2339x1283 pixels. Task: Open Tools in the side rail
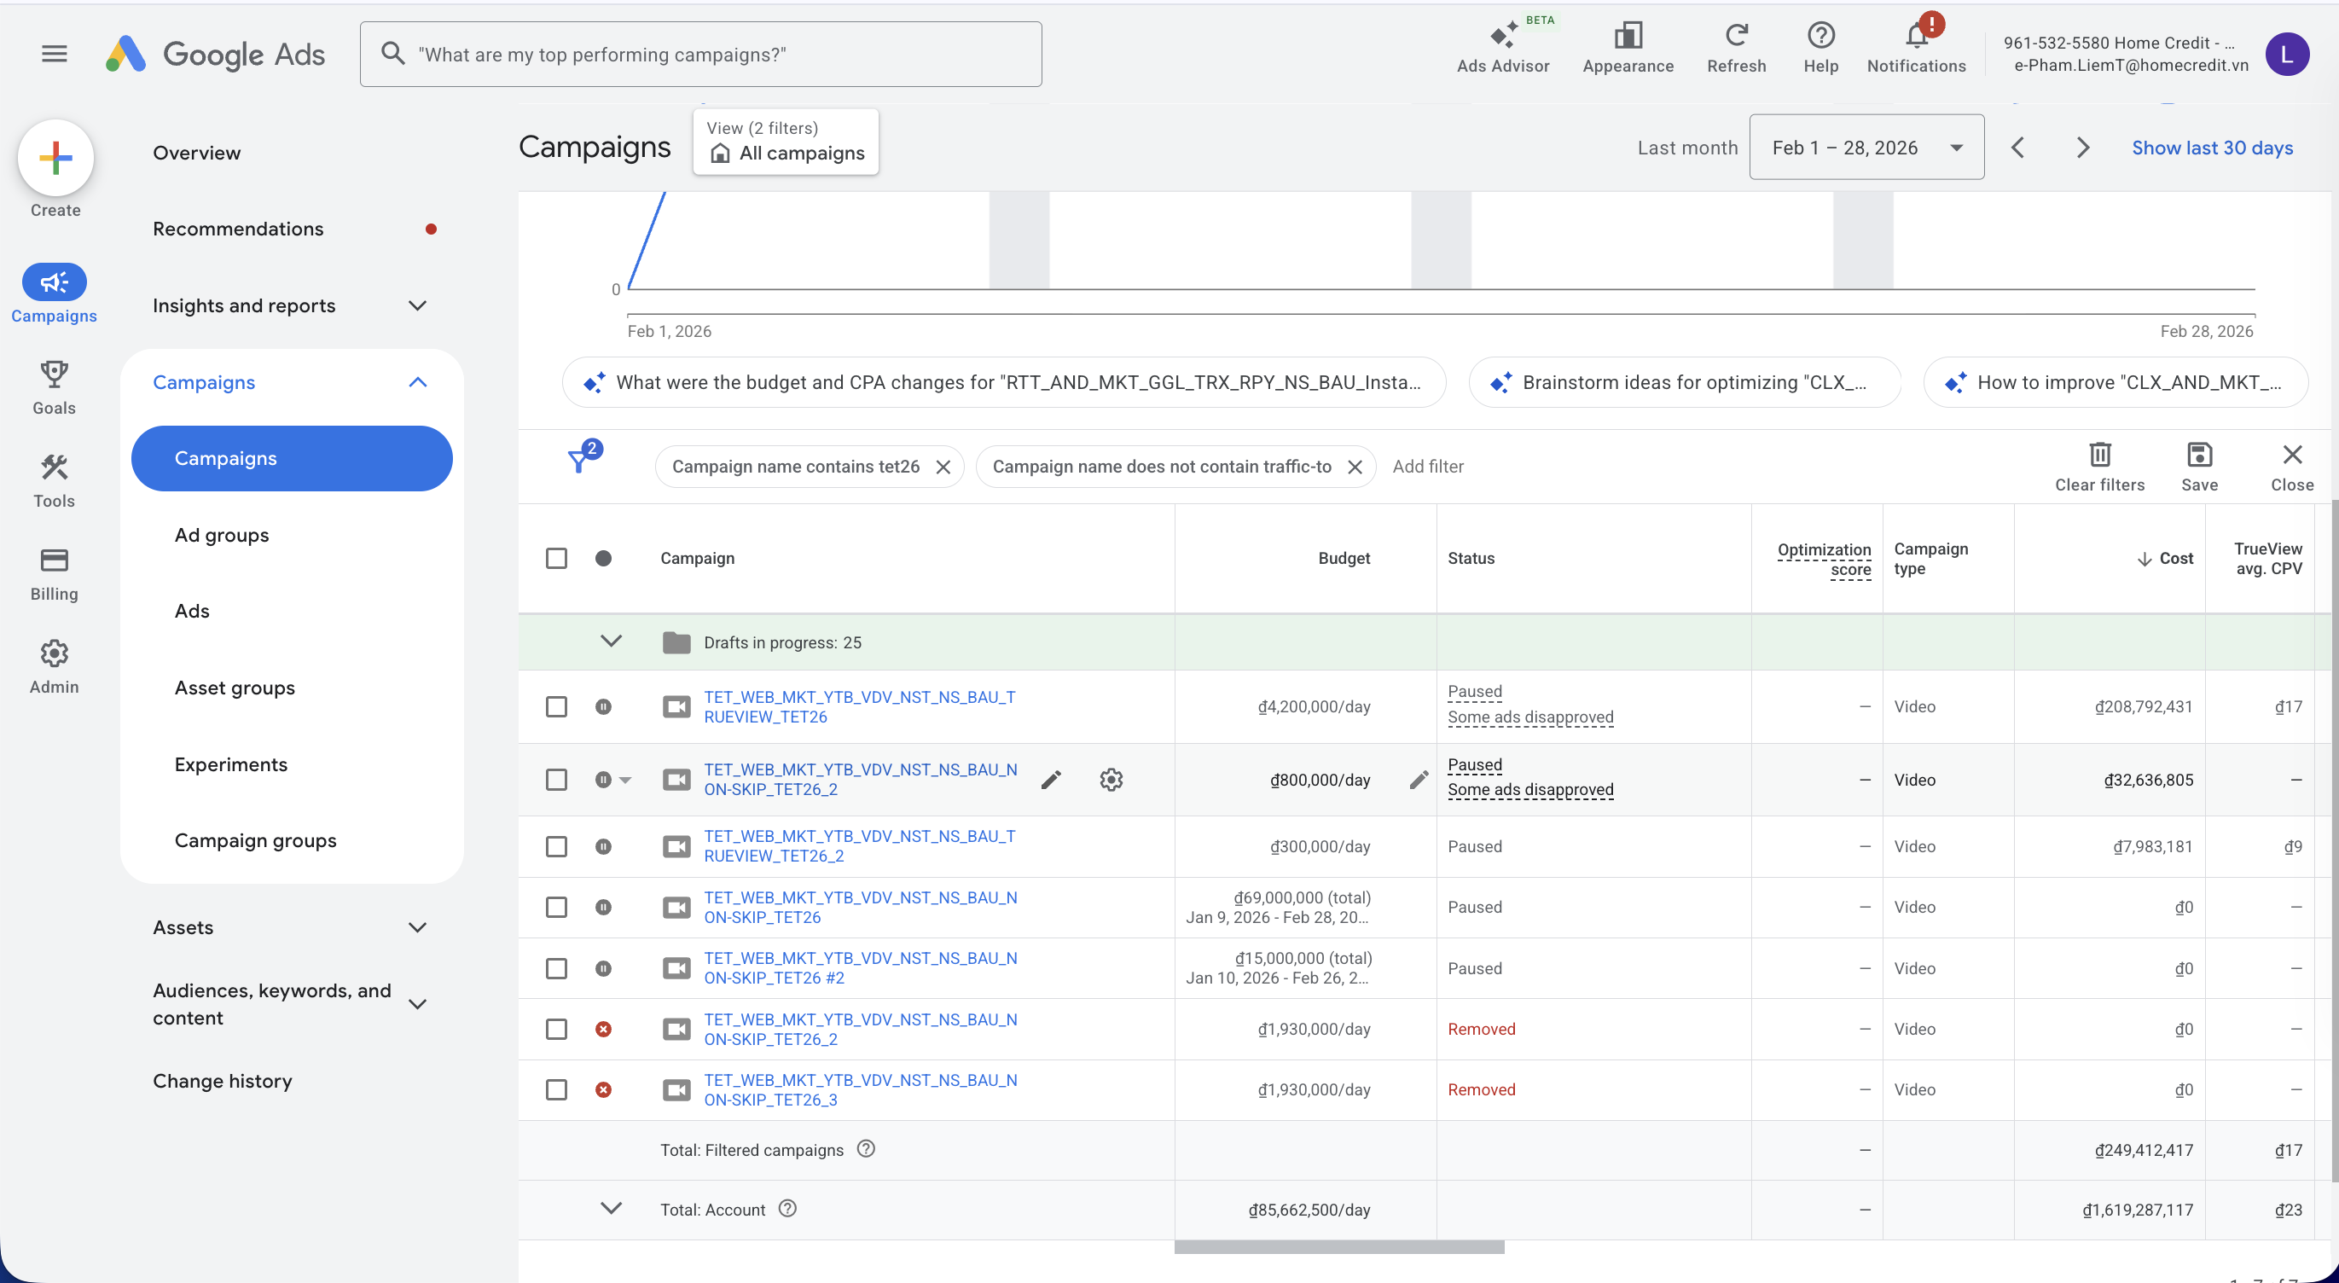click(55, 481)
